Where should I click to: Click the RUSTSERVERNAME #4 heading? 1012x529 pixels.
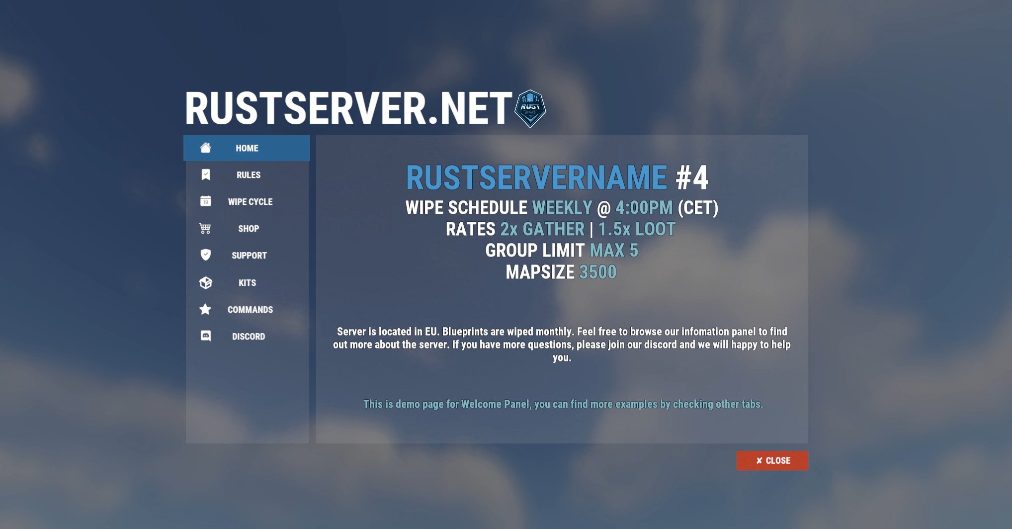coord(557,177)
